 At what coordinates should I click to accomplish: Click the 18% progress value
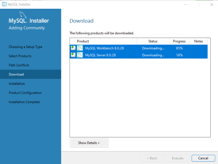point(179,55)
